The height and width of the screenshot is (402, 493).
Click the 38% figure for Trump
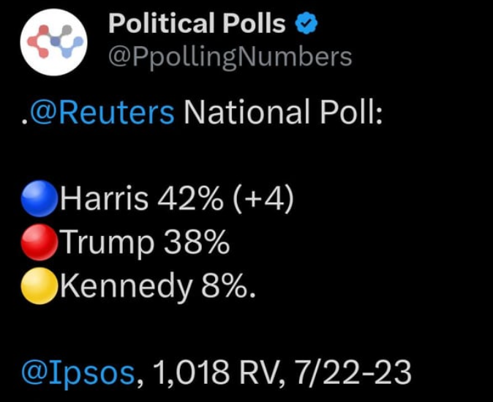(x=197, y=242)
